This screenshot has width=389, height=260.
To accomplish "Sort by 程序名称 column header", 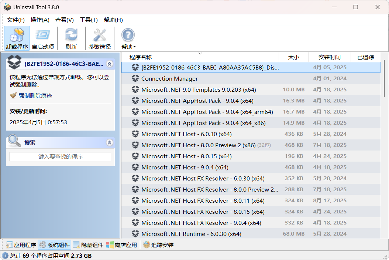I will pyautogui.click(x=200, y=57).
